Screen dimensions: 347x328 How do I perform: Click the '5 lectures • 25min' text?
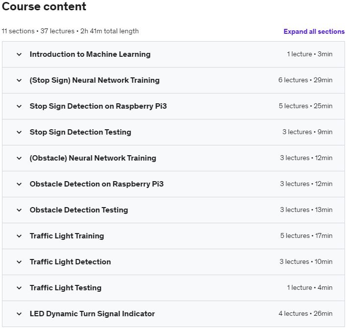(x=305, y=106)
